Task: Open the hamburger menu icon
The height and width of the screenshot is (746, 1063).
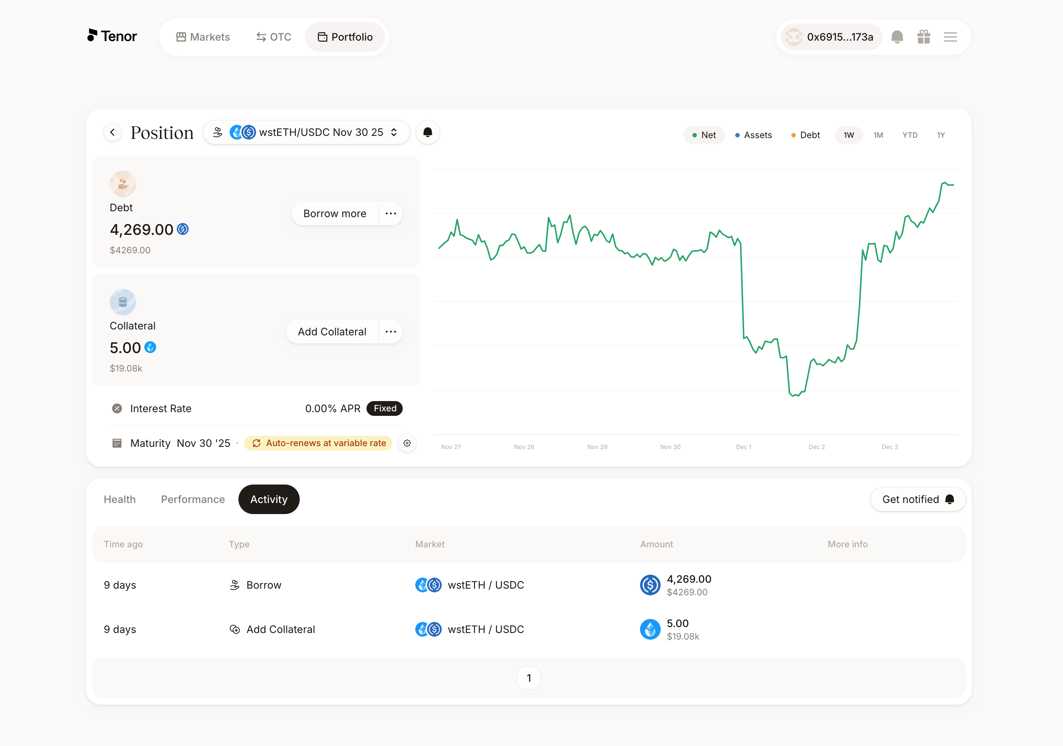Action: [950, 37]
